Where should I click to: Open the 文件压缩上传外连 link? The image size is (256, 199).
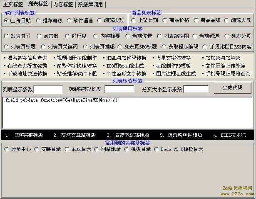(226, 66)
